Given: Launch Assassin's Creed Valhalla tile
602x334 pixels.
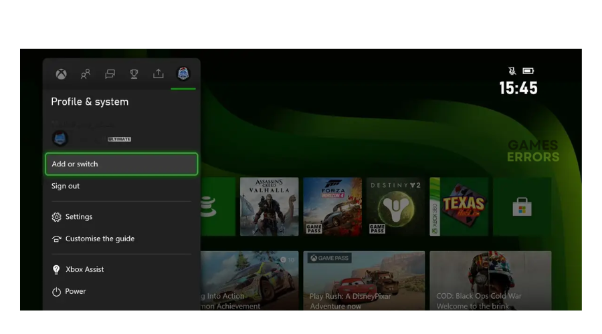Looking at the screenshot, I should coord(269,206).
